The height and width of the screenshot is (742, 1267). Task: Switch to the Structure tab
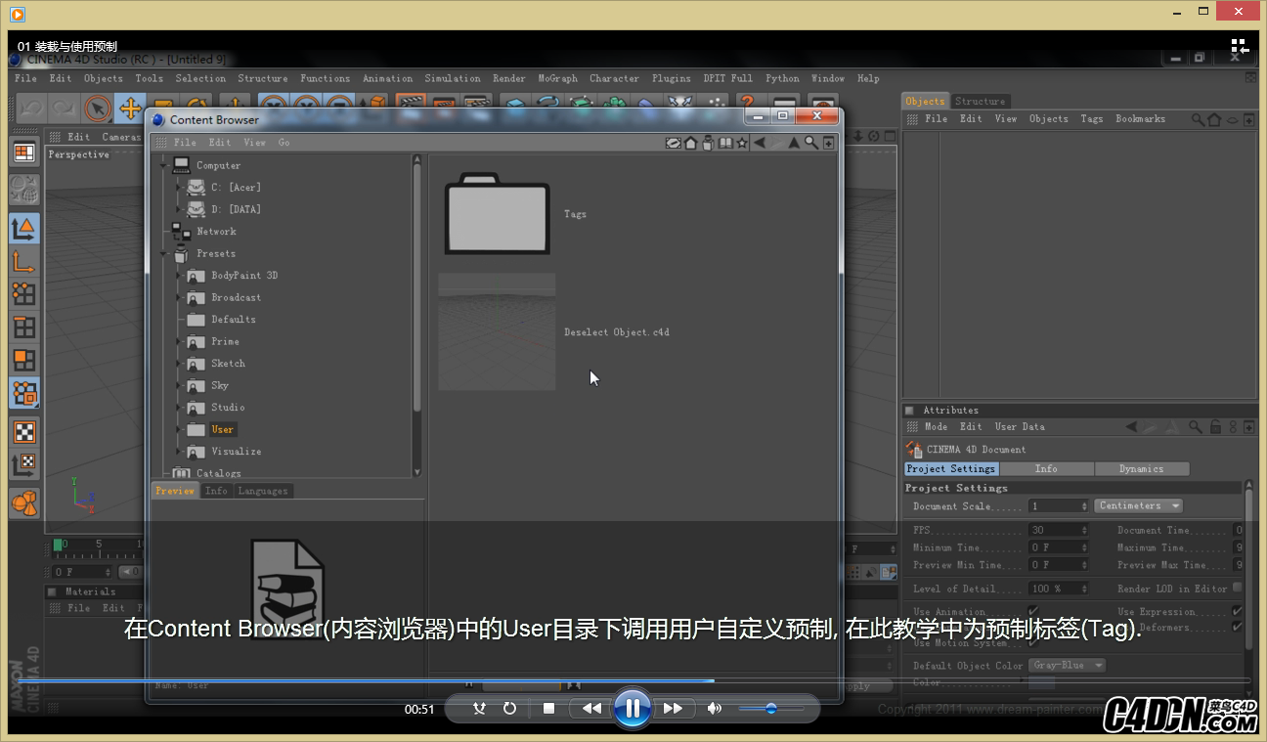tap(980, 101)
